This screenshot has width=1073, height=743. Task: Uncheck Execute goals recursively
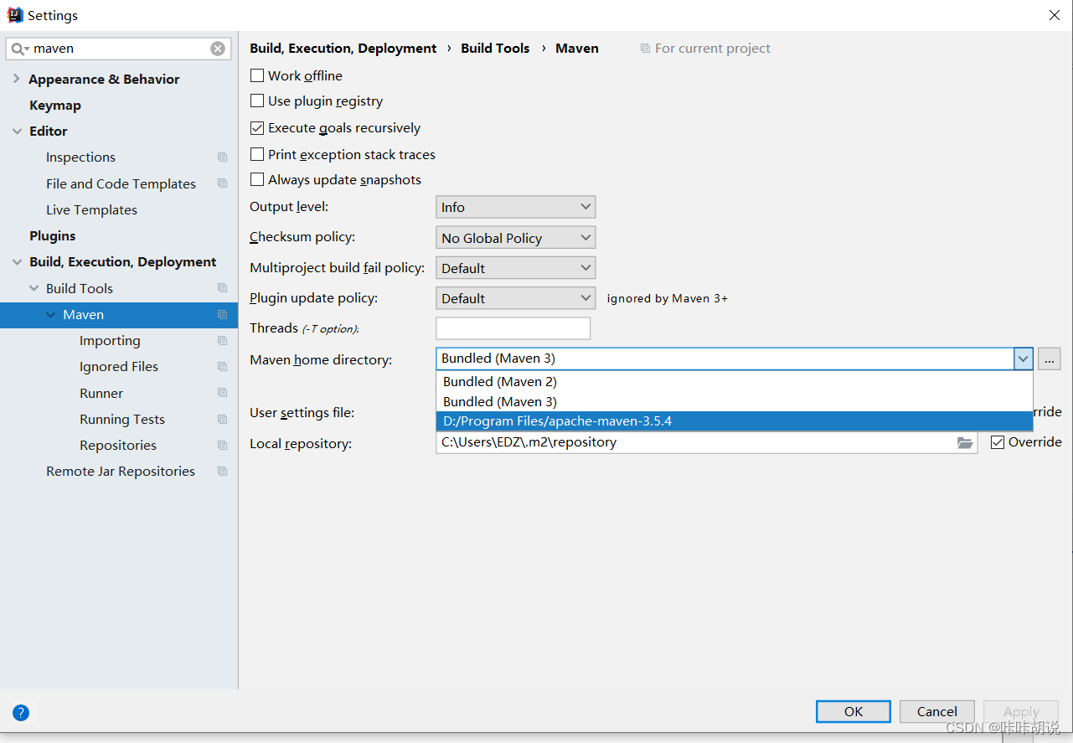pos(257,128)
